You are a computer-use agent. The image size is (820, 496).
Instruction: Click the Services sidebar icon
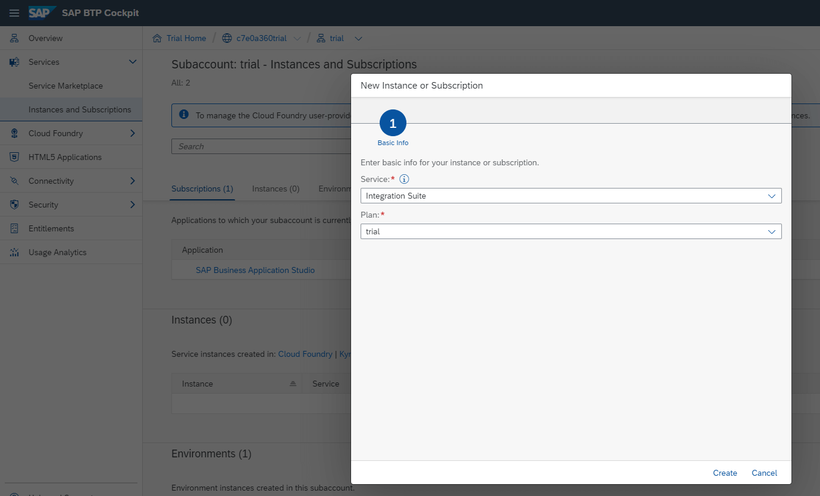click(14, 62)
